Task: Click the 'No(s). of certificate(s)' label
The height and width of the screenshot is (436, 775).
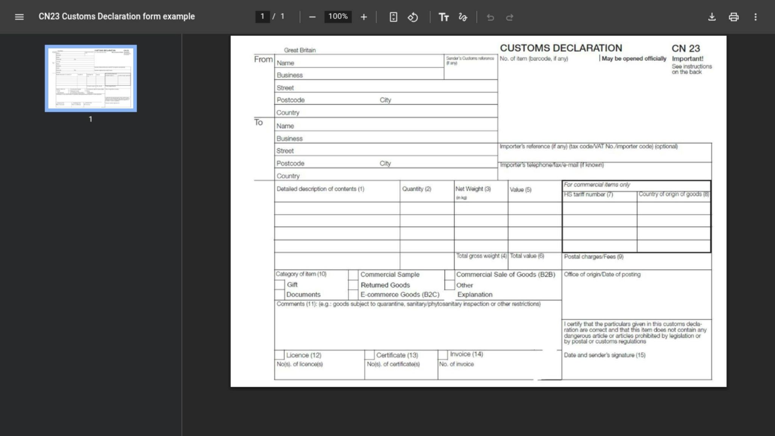Action: coord(393,364)
